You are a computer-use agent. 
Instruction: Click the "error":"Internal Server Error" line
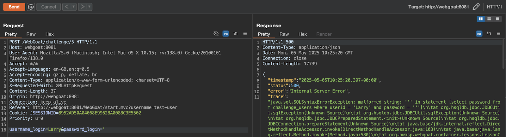[309, 91]
